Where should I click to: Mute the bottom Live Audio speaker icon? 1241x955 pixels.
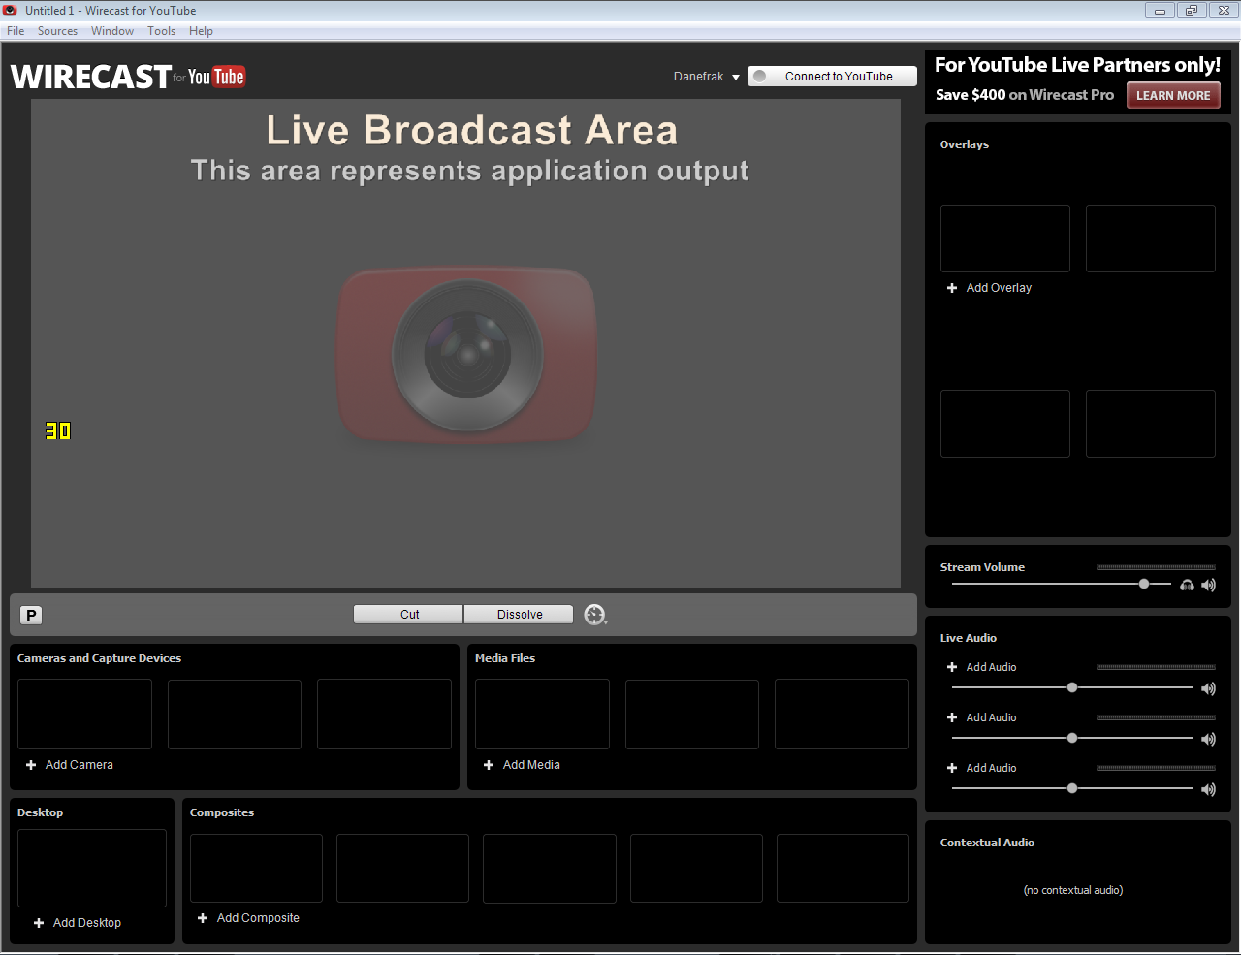[x=1208, y=789]
